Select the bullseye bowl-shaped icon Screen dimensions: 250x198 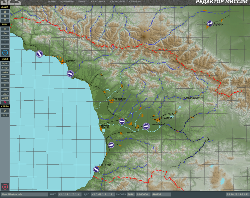5,89
